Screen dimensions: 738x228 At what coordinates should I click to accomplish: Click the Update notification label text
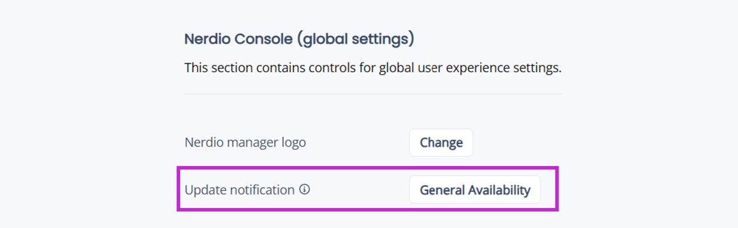(239, 190)
